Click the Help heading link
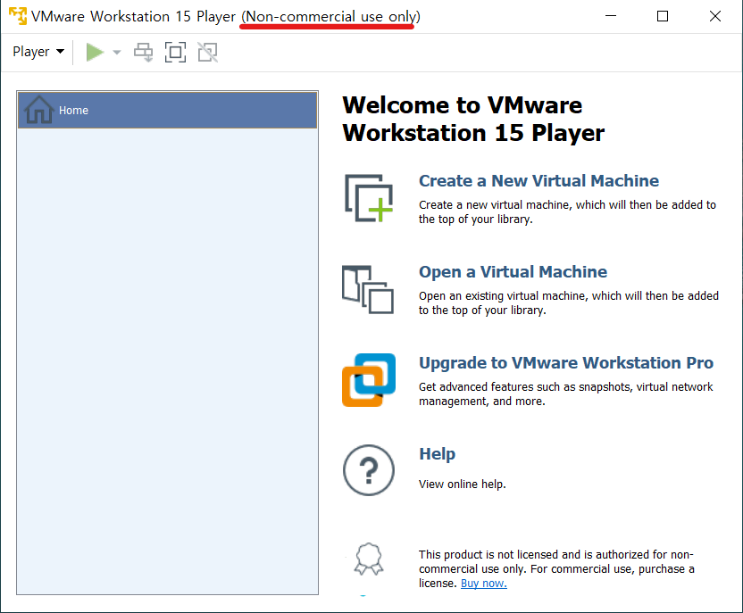The width and height of the screenshot is (743, 613). (437, 453)
